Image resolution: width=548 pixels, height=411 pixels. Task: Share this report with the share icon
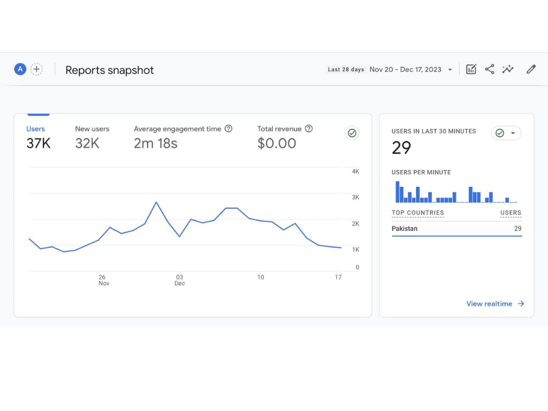[x=489, y=69]
